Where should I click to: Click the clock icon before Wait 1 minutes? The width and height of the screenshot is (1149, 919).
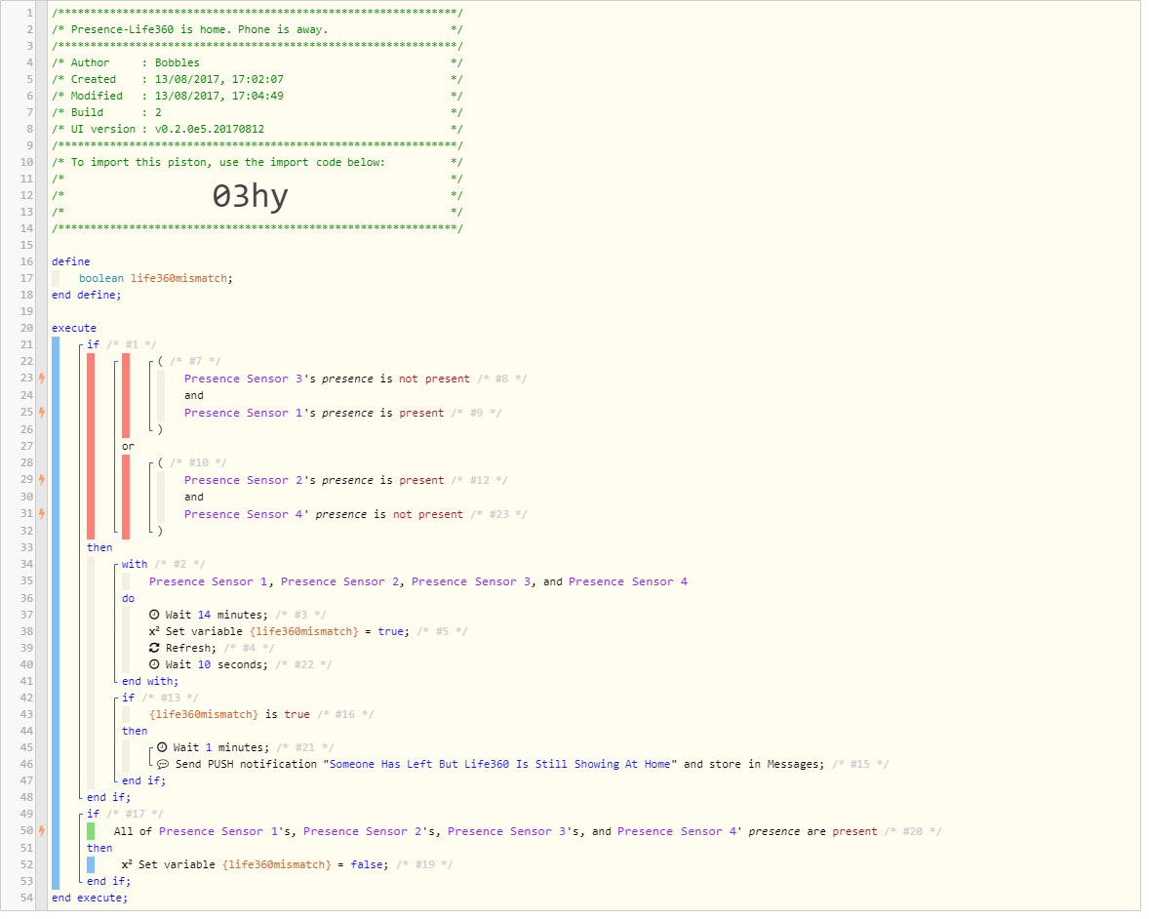(162, 747)
